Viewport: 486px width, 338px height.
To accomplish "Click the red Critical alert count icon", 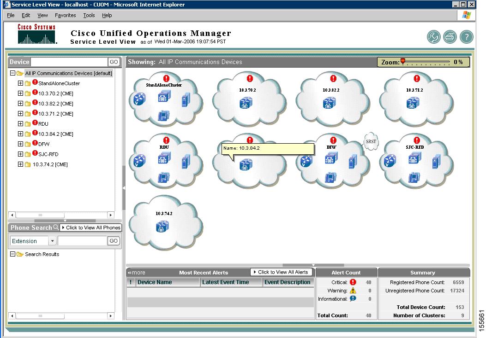I will pyautogui.click(x=353, y=282).
